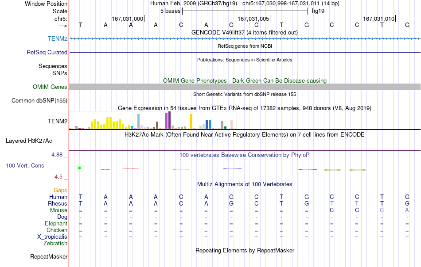Click the tall purple GTEx expression bar
The image size is (421, 267).
[x=169, y=120]
